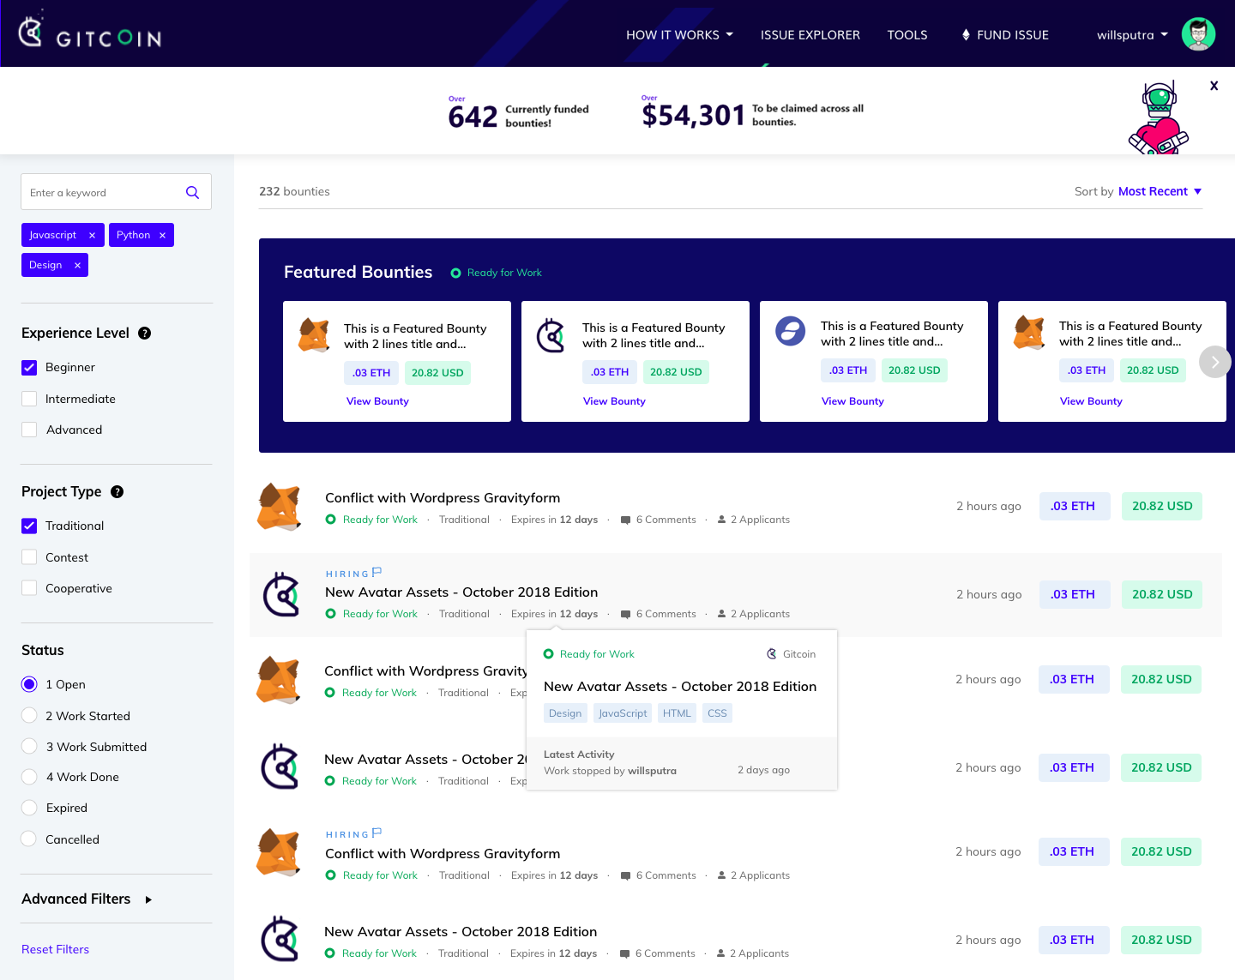The image size is (1235, 980).
Task: Click fox avatar of first Conflict with Wordpress row
Action: [x=280, y=507]
